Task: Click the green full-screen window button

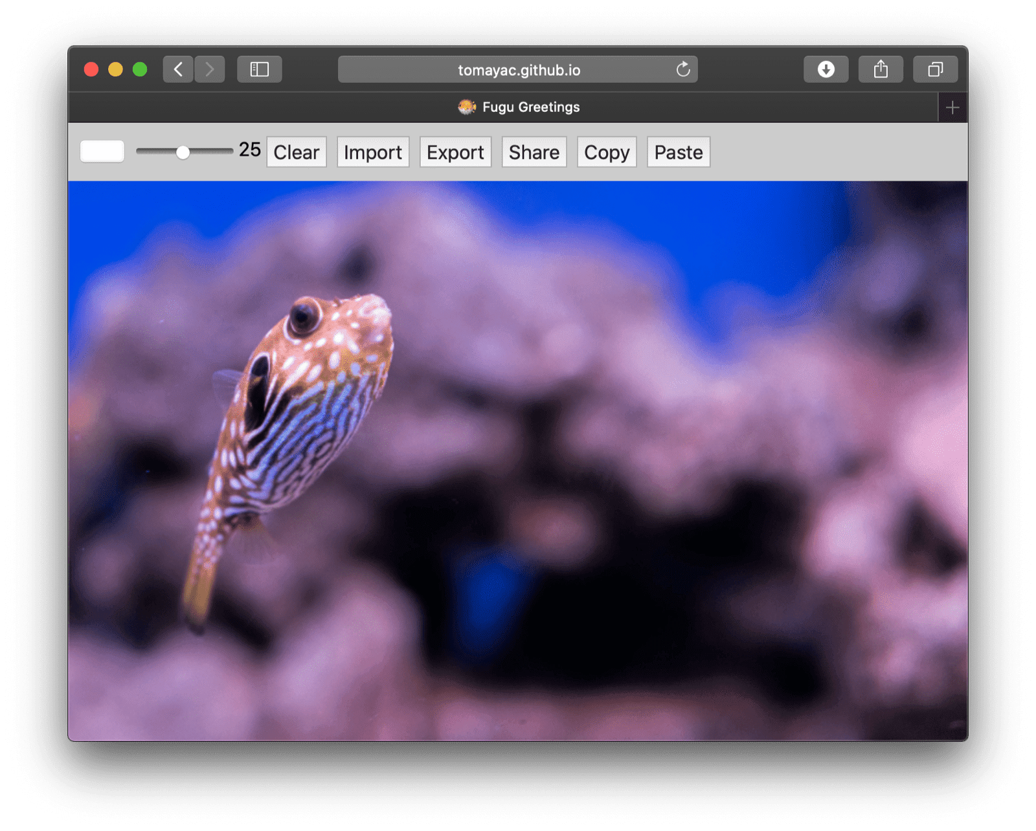Action: (140, 69)
